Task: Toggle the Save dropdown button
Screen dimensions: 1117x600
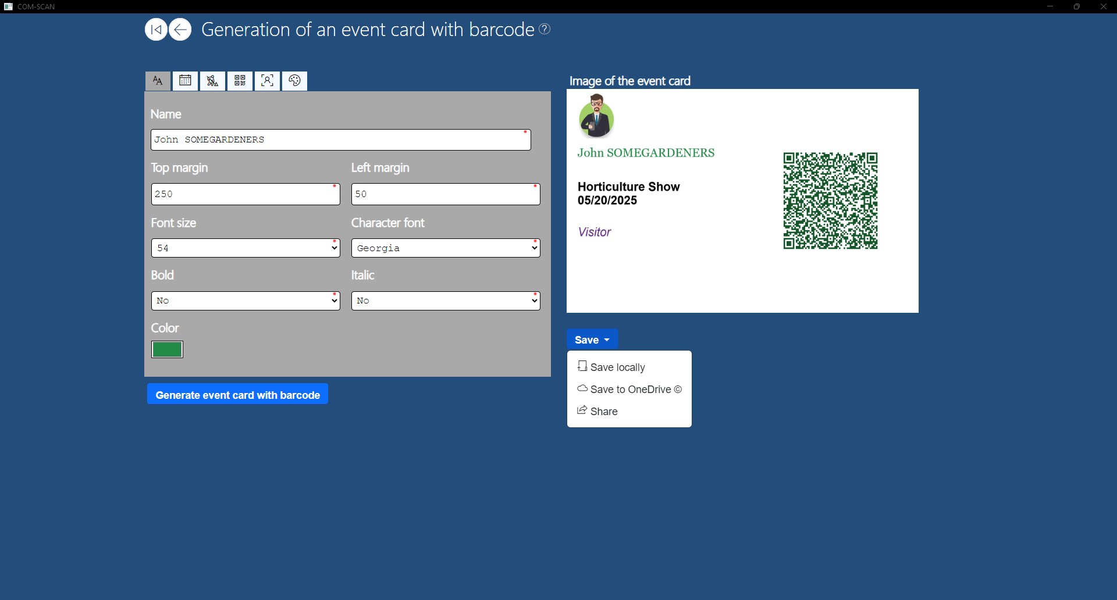Action: (x=592, y=340)
